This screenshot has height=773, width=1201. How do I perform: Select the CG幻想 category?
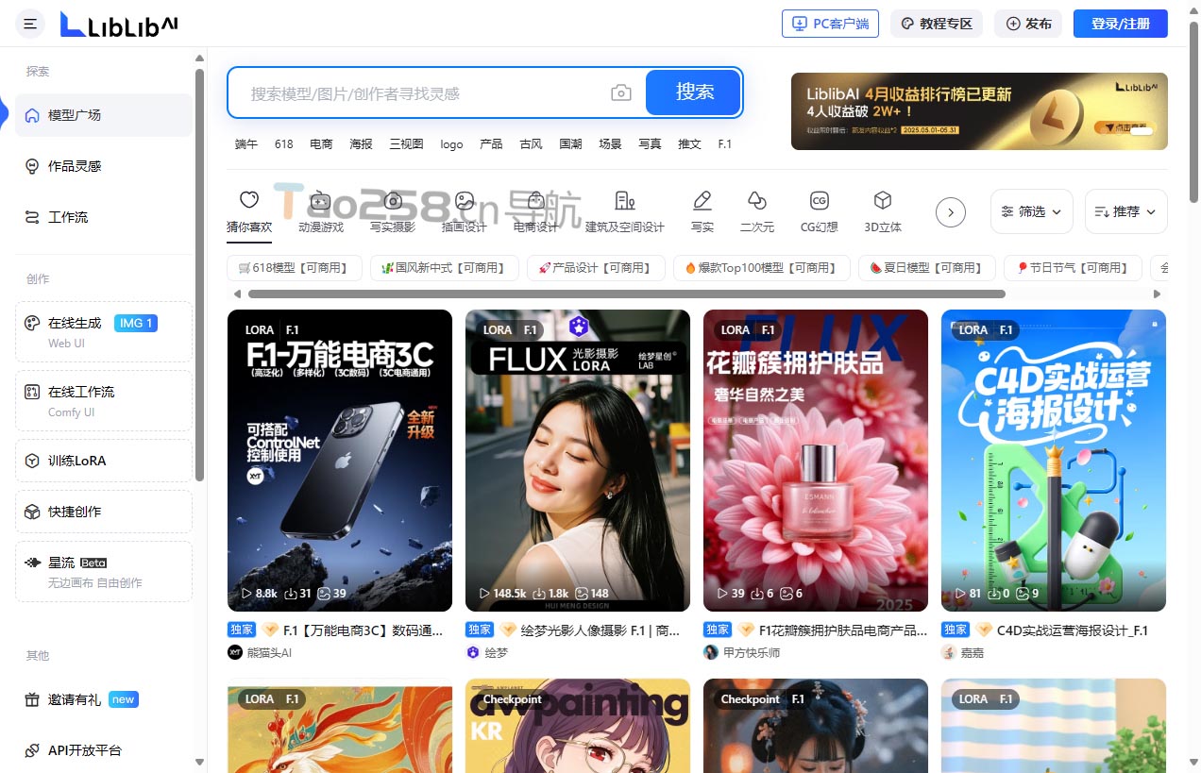[820, 211]
